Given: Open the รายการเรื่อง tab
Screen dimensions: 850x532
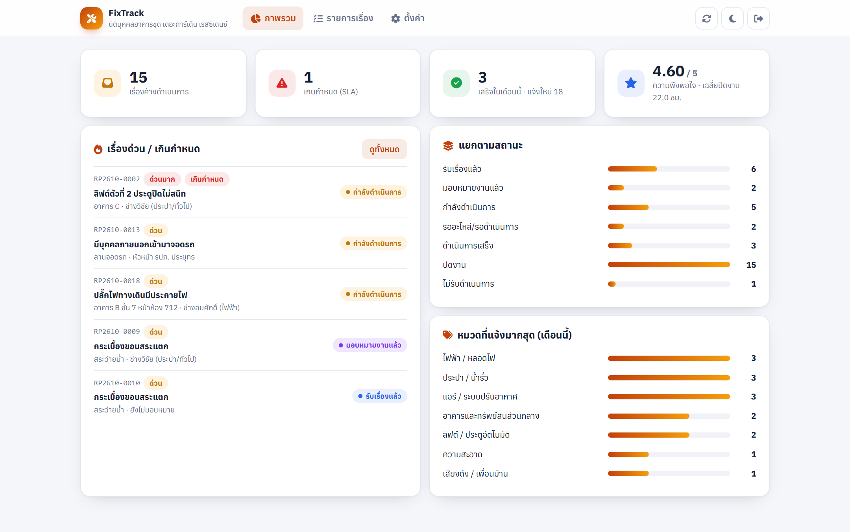Looking at the screenshot, I should (x=343, y=18).
